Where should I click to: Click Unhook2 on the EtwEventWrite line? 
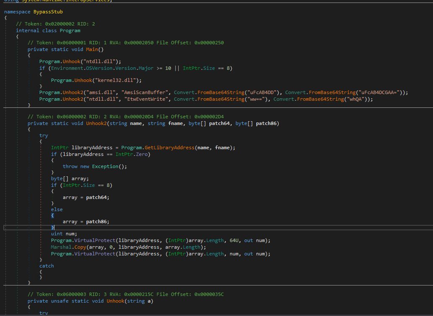pos(73,99)
